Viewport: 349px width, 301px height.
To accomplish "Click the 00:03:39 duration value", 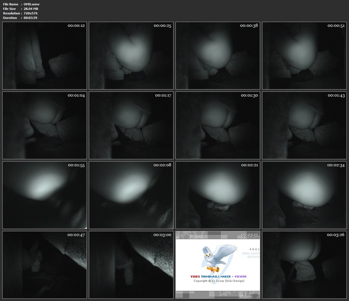I will coord(30,18).
